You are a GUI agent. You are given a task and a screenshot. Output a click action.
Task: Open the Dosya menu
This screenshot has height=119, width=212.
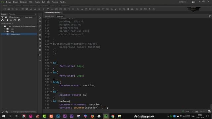pyautogui.click(x=8, y=2)
